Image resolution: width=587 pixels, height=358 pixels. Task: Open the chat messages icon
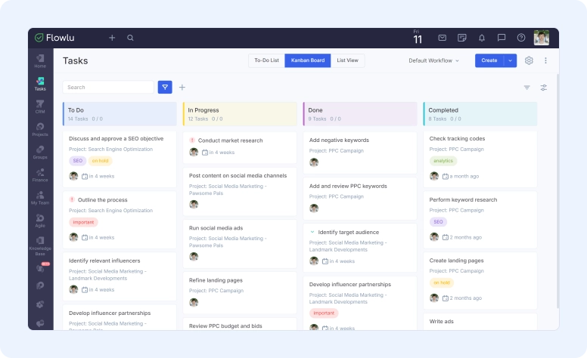(502, 38)
